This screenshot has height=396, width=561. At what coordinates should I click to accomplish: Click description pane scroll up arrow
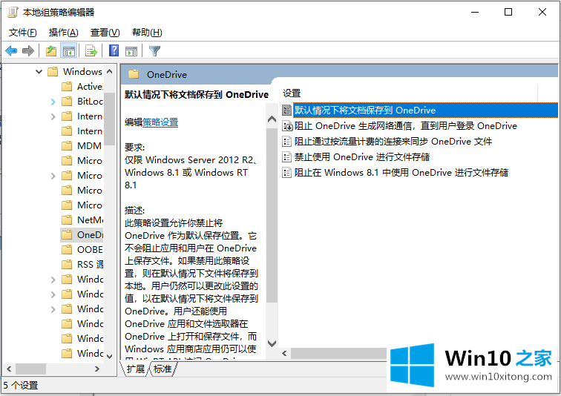(272, 119)
